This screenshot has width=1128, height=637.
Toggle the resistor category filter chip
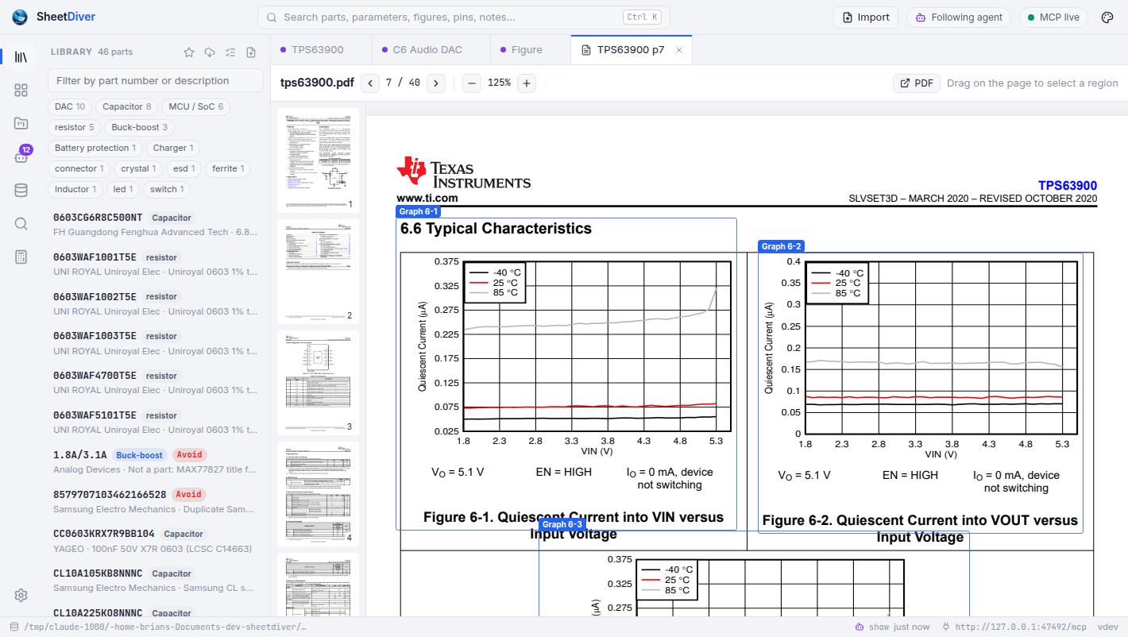point(75,127)
